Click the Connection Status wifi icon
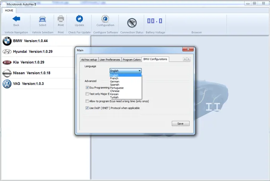Viewport: 270px width, 181px height. pos(132,23)
